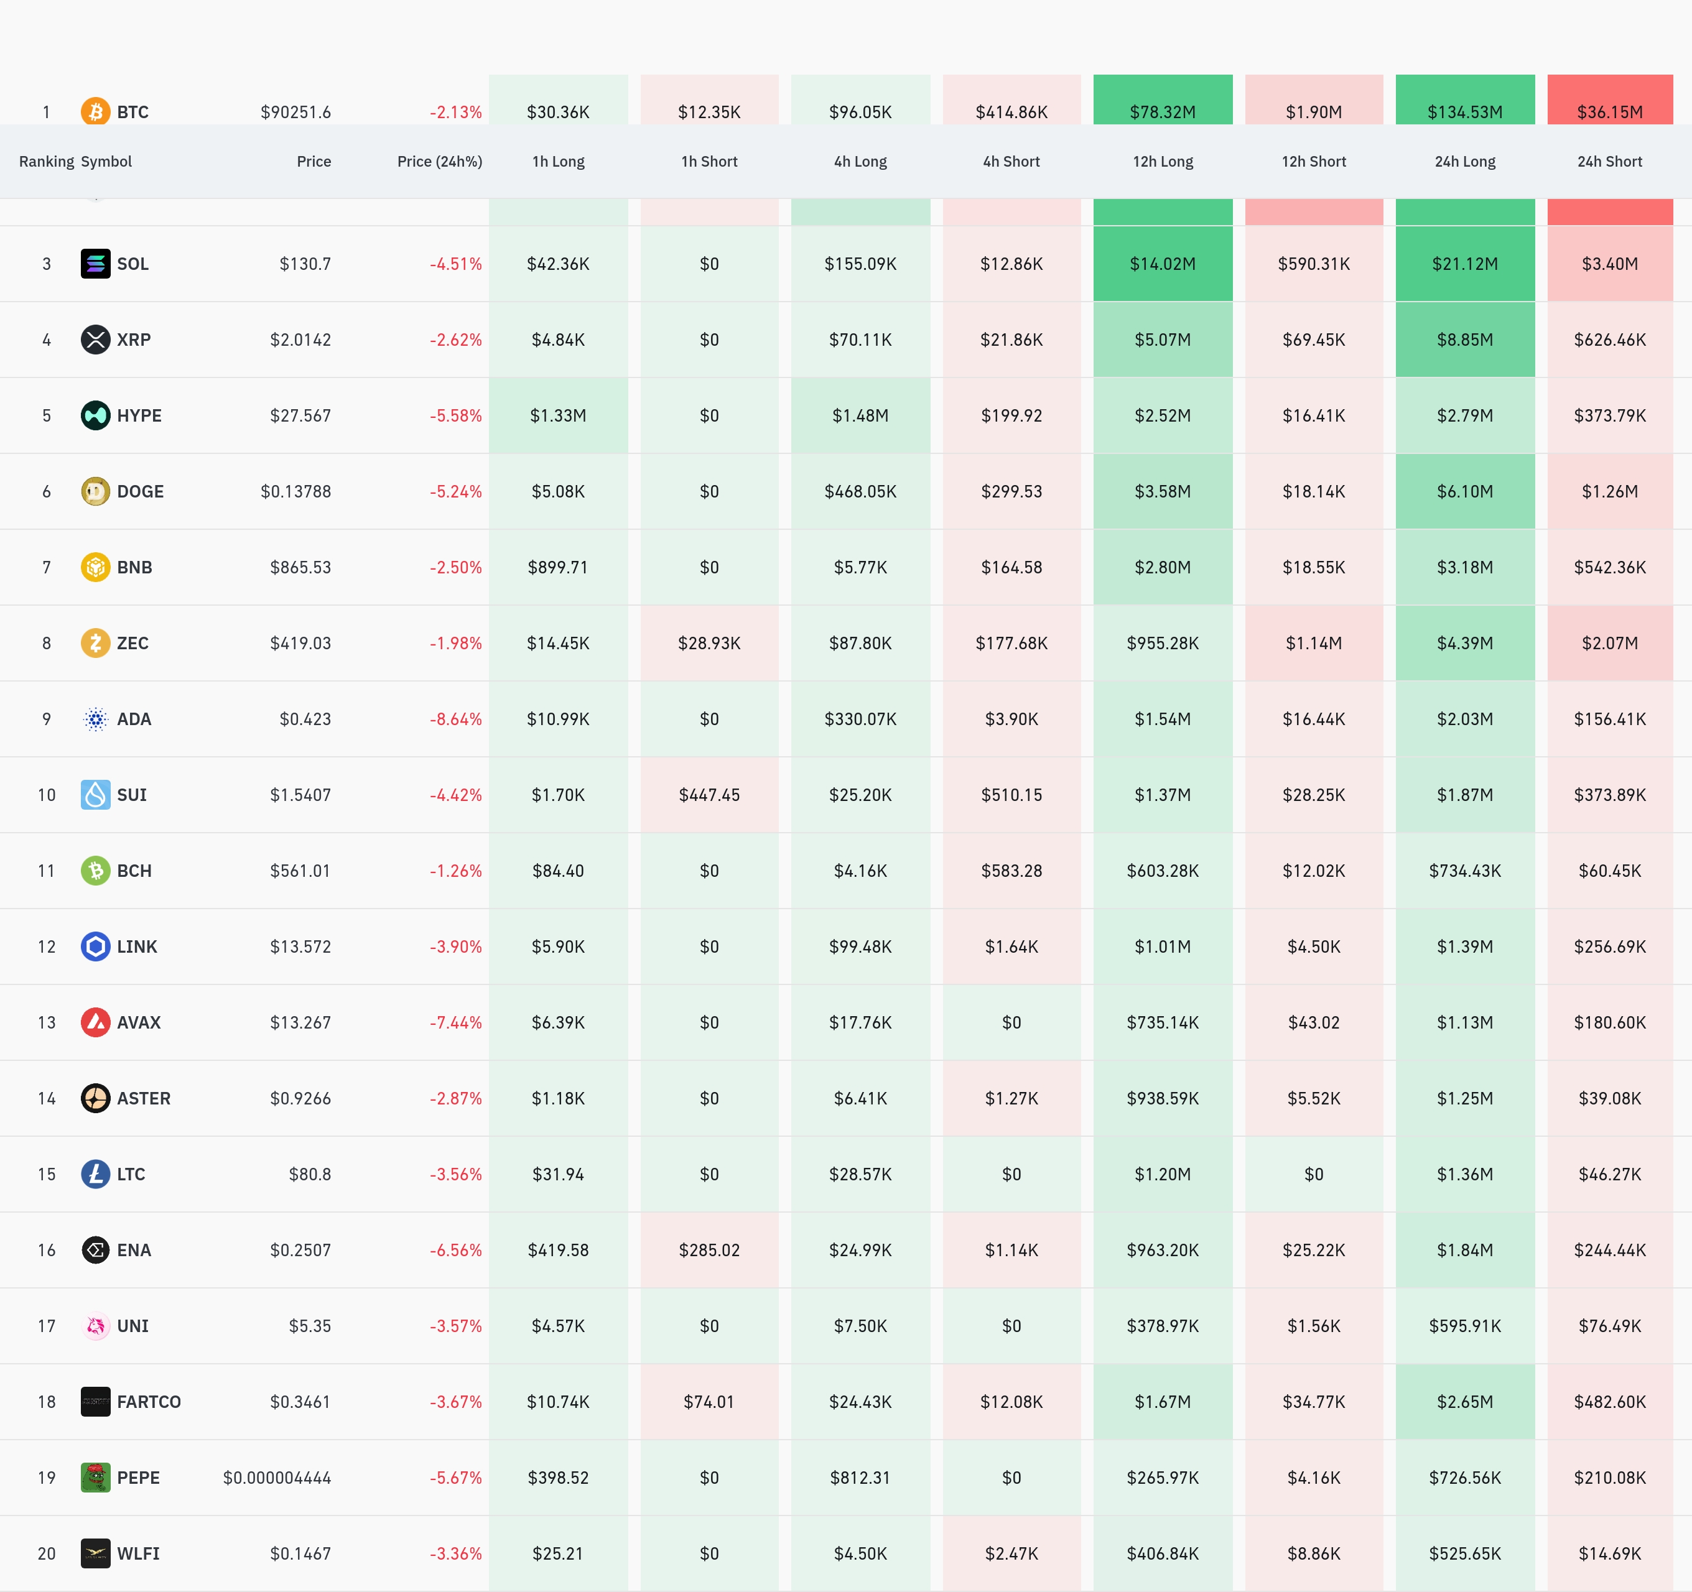Viewport: 1692px width, 1592px height.
Task: Click the Solana SOL coin icon
Action: click(95, 264)
